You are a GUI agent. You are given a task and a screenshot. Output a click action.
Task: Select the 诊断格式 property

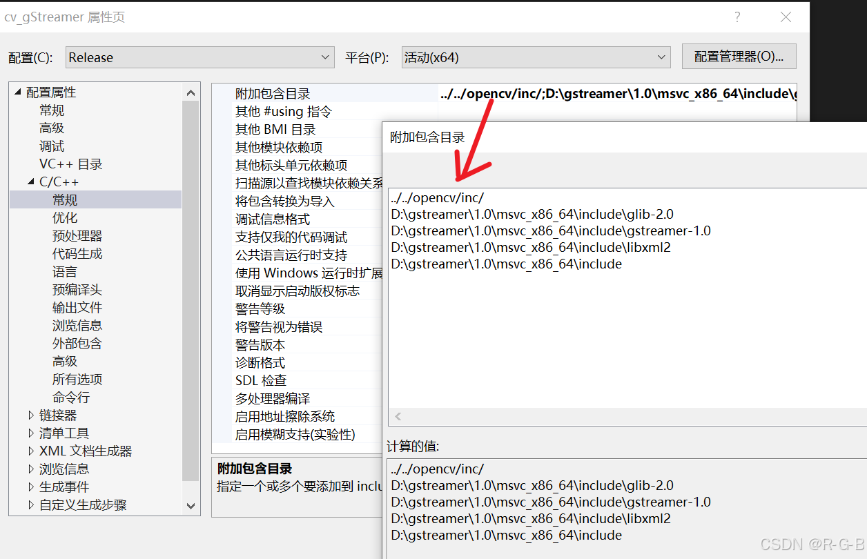pos(260,363)
